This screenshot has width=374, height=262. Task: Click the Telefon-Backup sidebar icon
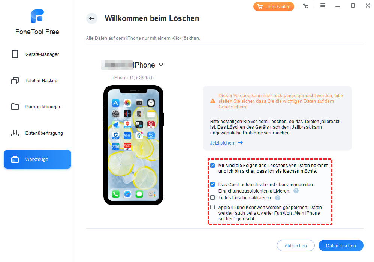[x=15, y=81]
